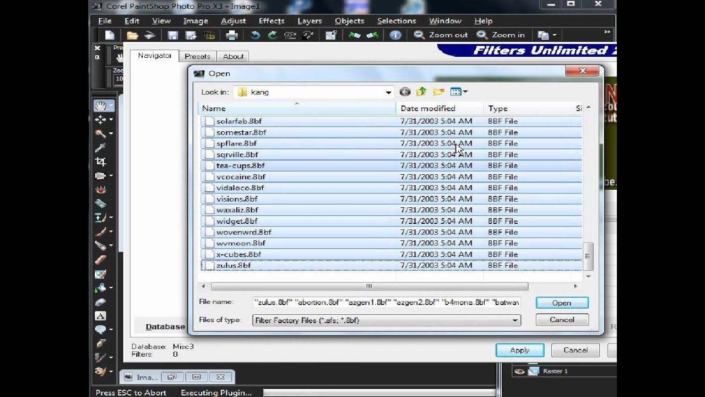Image resolution: width=705 pixels, height=397 pixels.
Task: Open the File menu
Action: 105,21
